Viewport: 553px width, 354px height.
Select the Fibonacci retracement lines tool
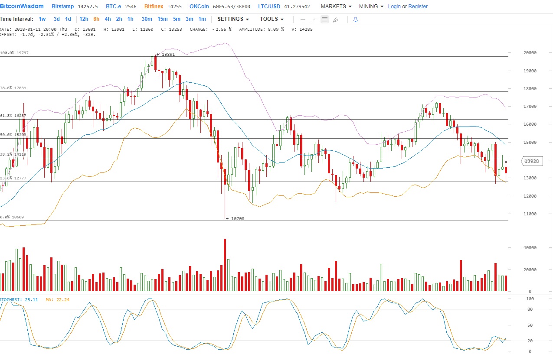[x=324, y=19]
